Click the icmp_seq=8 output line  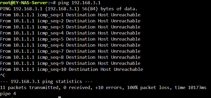pyautogui.click(x=70, y=57)
